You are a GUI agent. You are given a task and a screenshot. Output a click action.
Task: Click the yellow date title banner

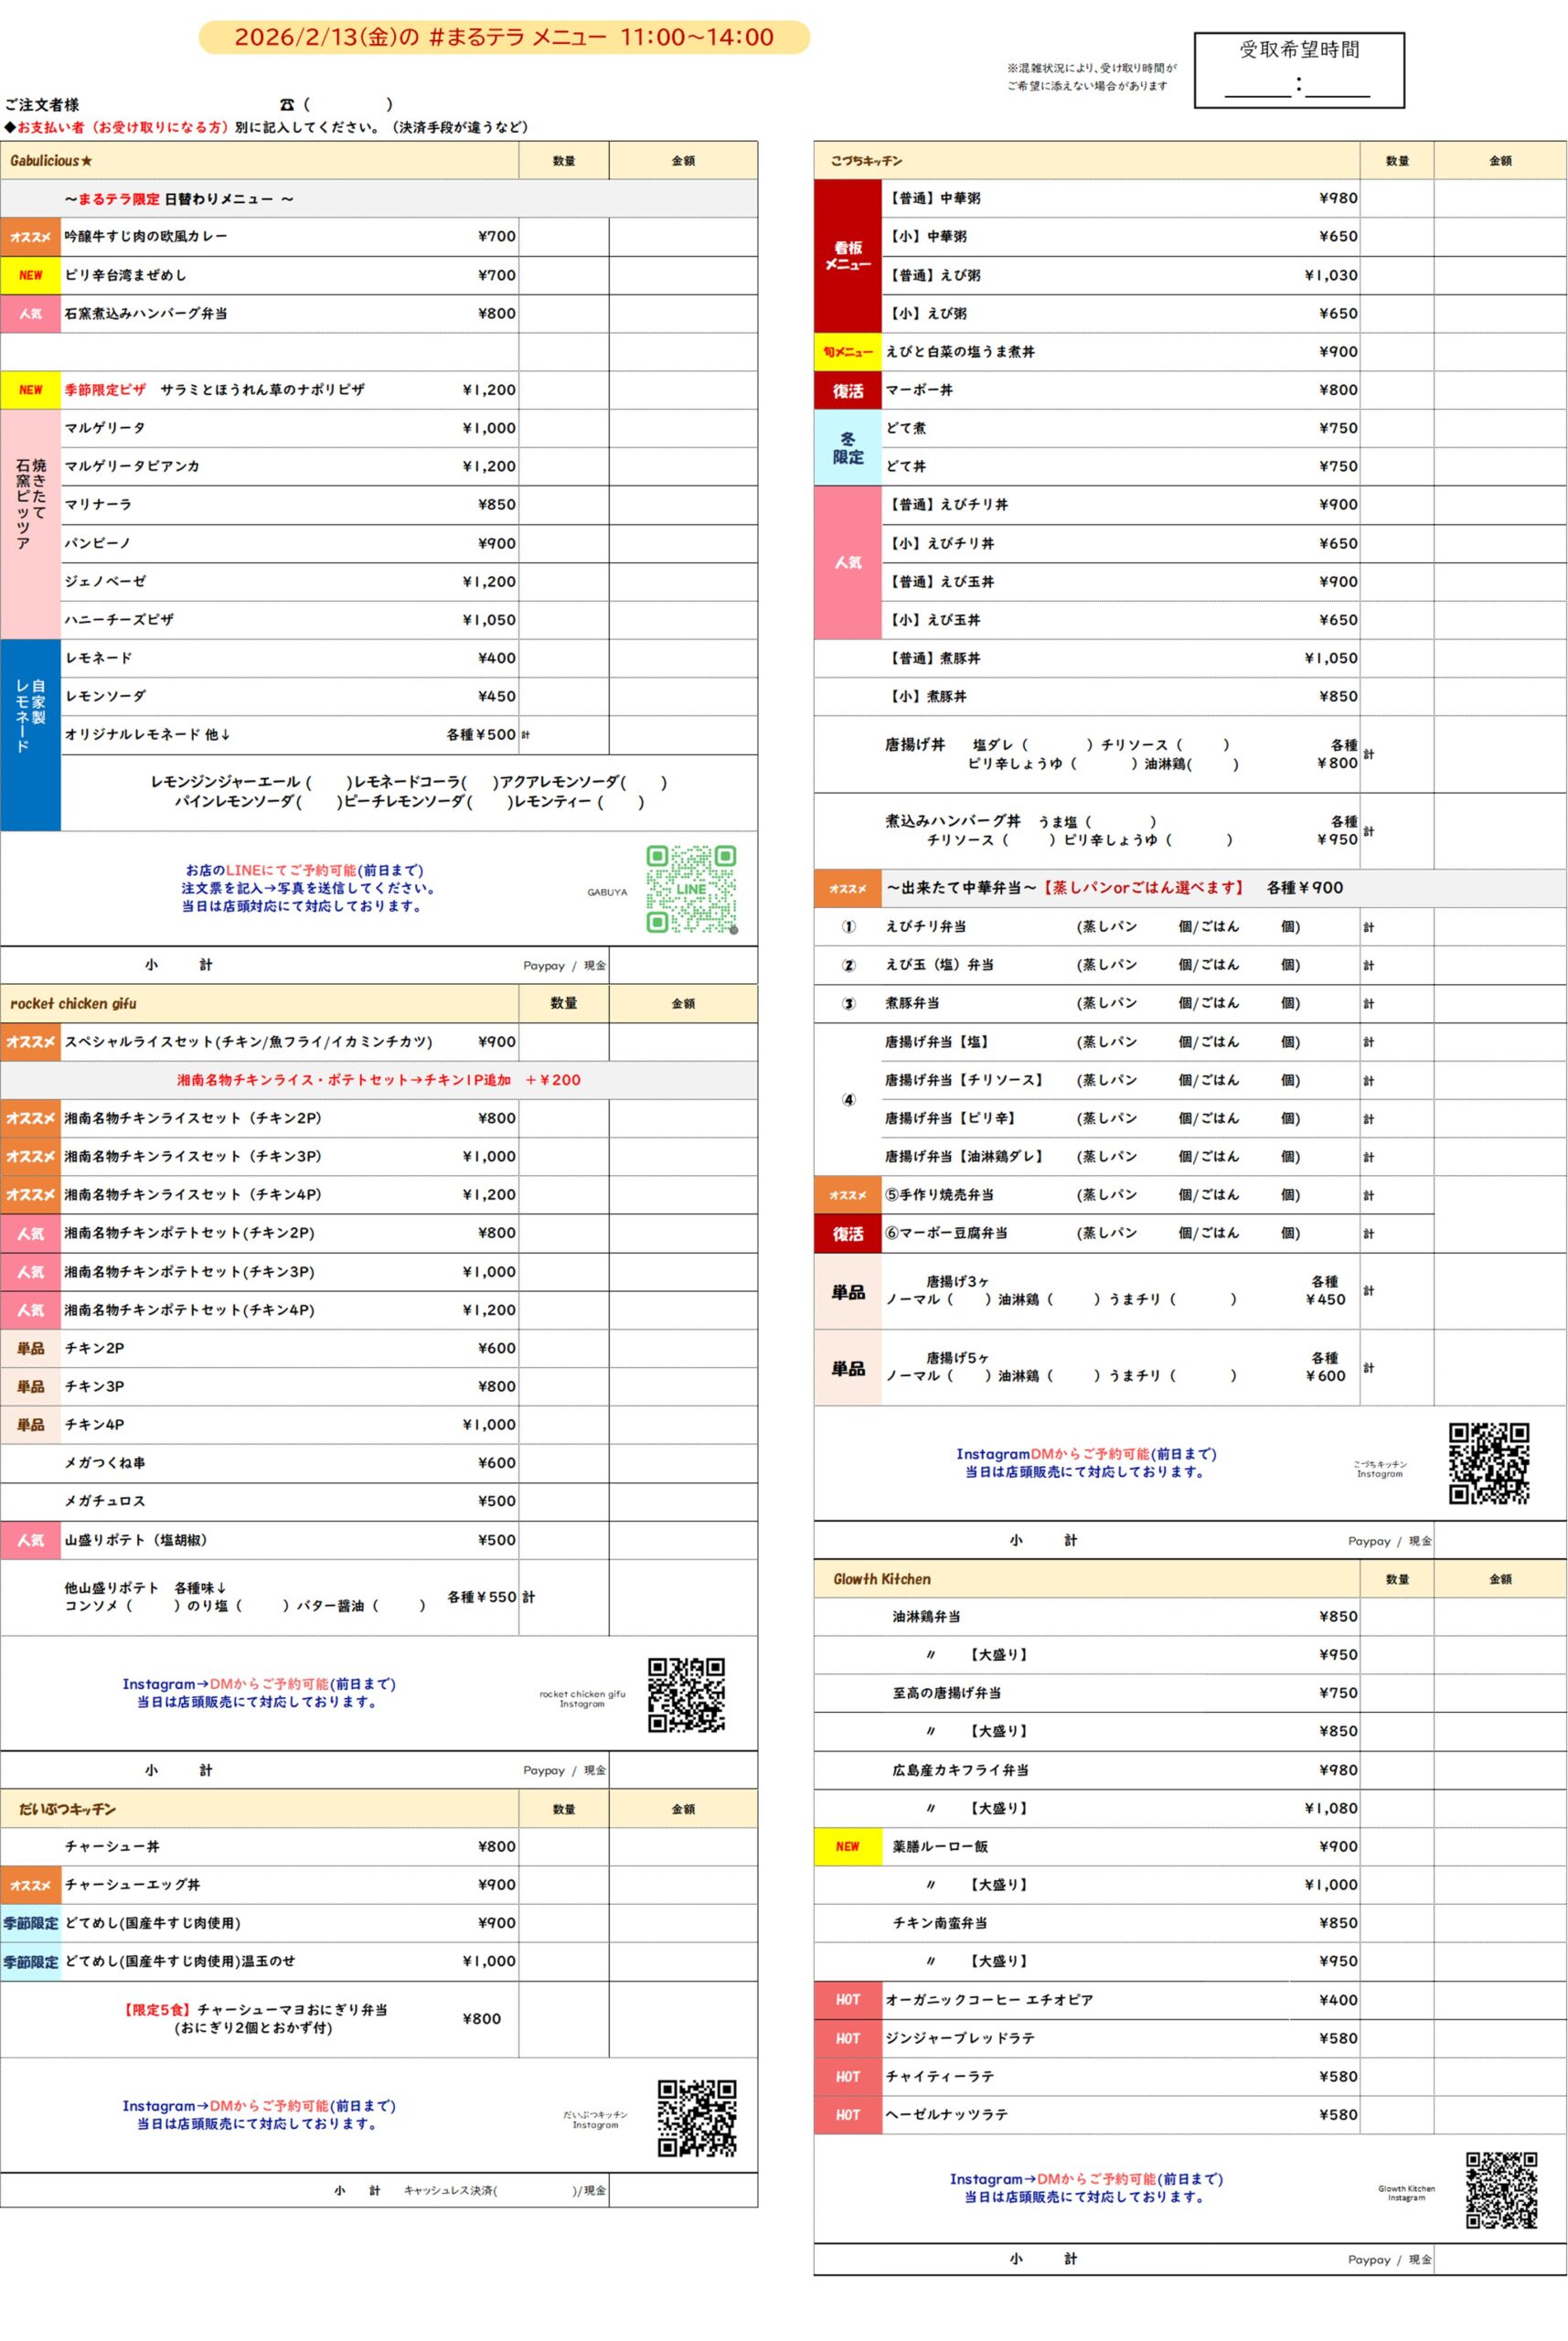click(x=504, y=38)
